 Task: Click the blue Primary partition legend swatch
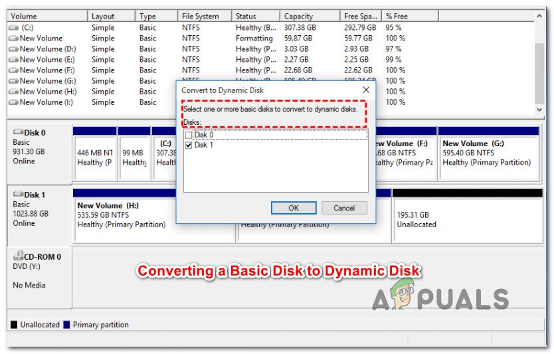[x=66, y=325]
